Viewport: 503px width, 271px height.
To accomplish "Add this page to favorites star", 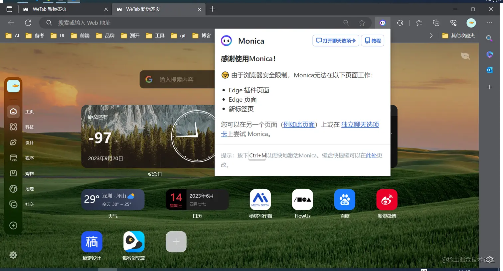I will click(x=362, y=23).
